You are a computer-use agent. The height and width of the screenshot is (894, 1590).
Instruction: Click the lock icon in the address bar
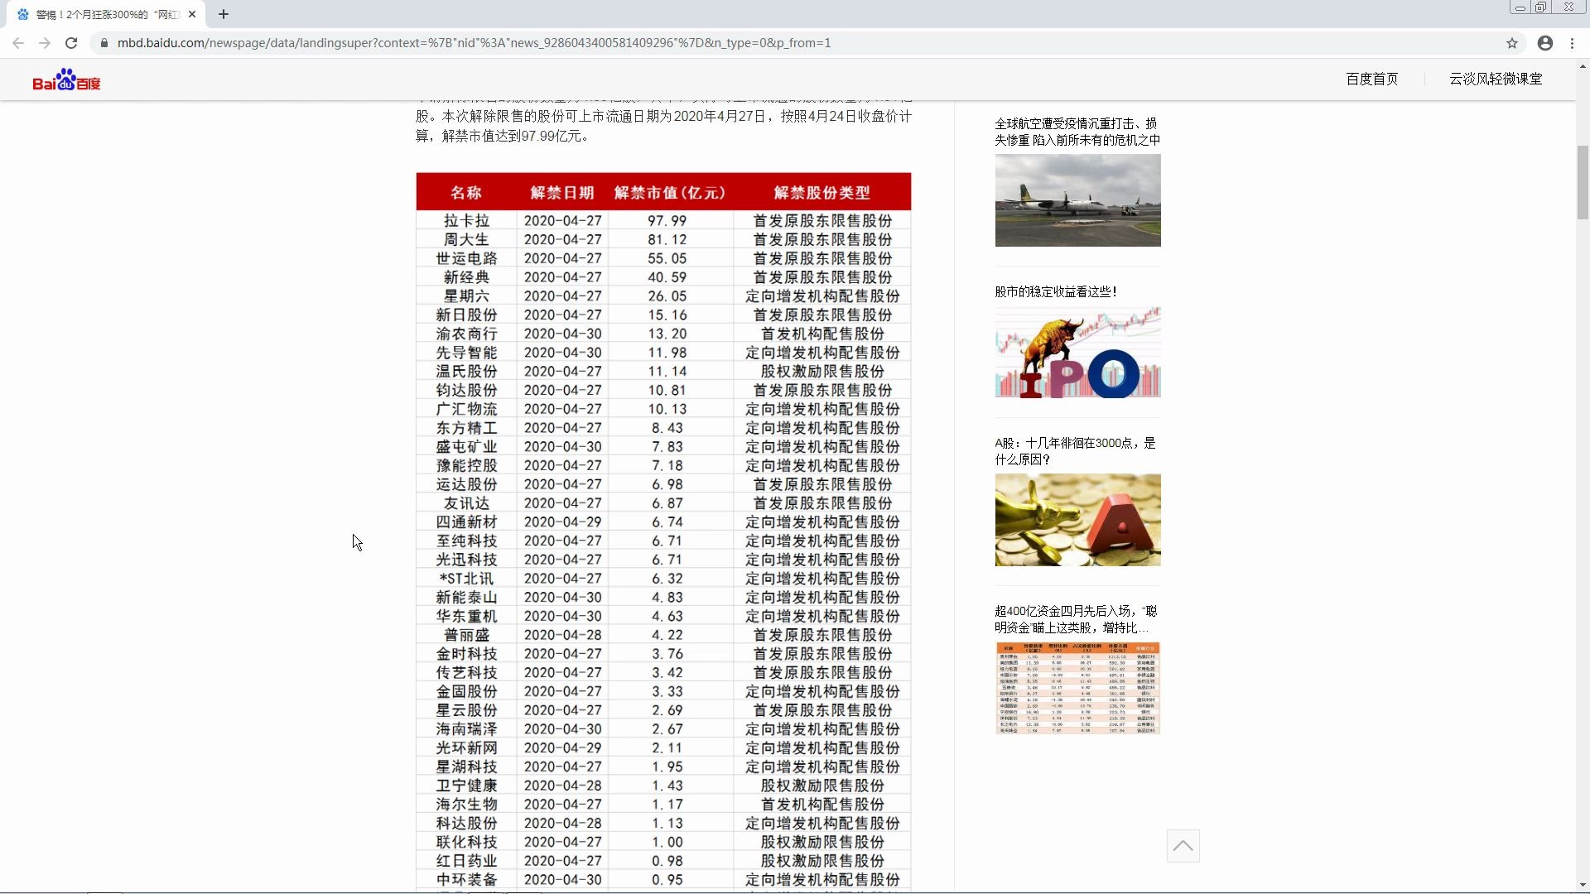pyautogui.click(x=104, y=43)
